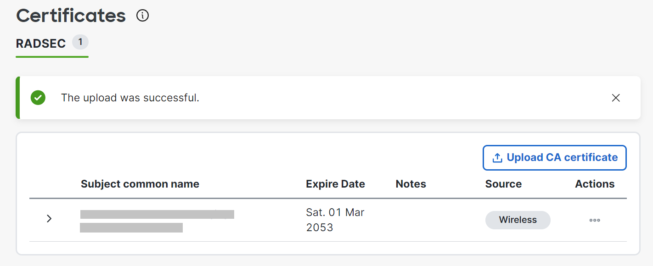Click the Actions column header
Viewport: 653px width, 266px height.
coord(595,184)
